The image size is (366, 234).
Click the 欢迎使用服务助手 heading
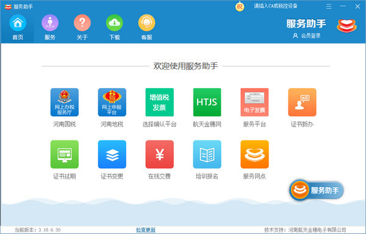tap(185, 66)
